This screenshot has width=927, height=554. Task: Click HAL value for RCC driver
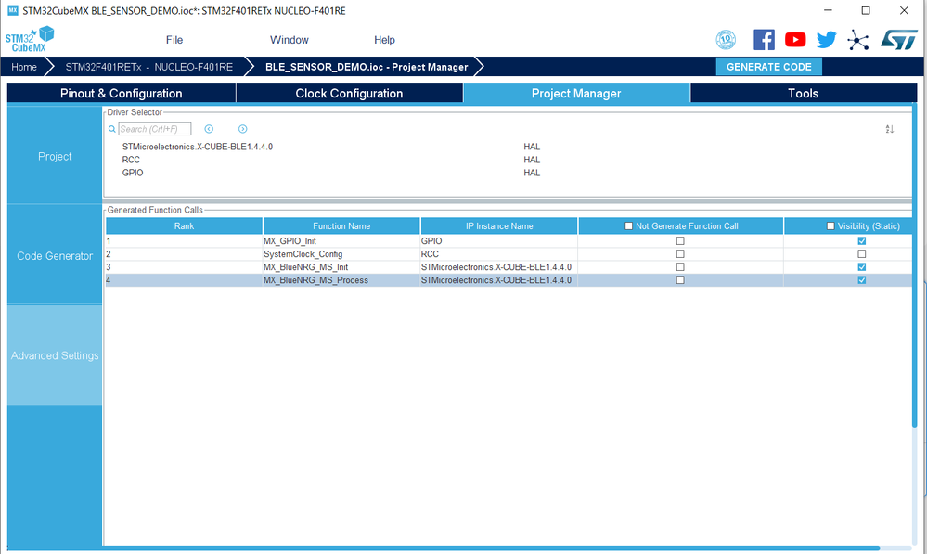point(532,160)
